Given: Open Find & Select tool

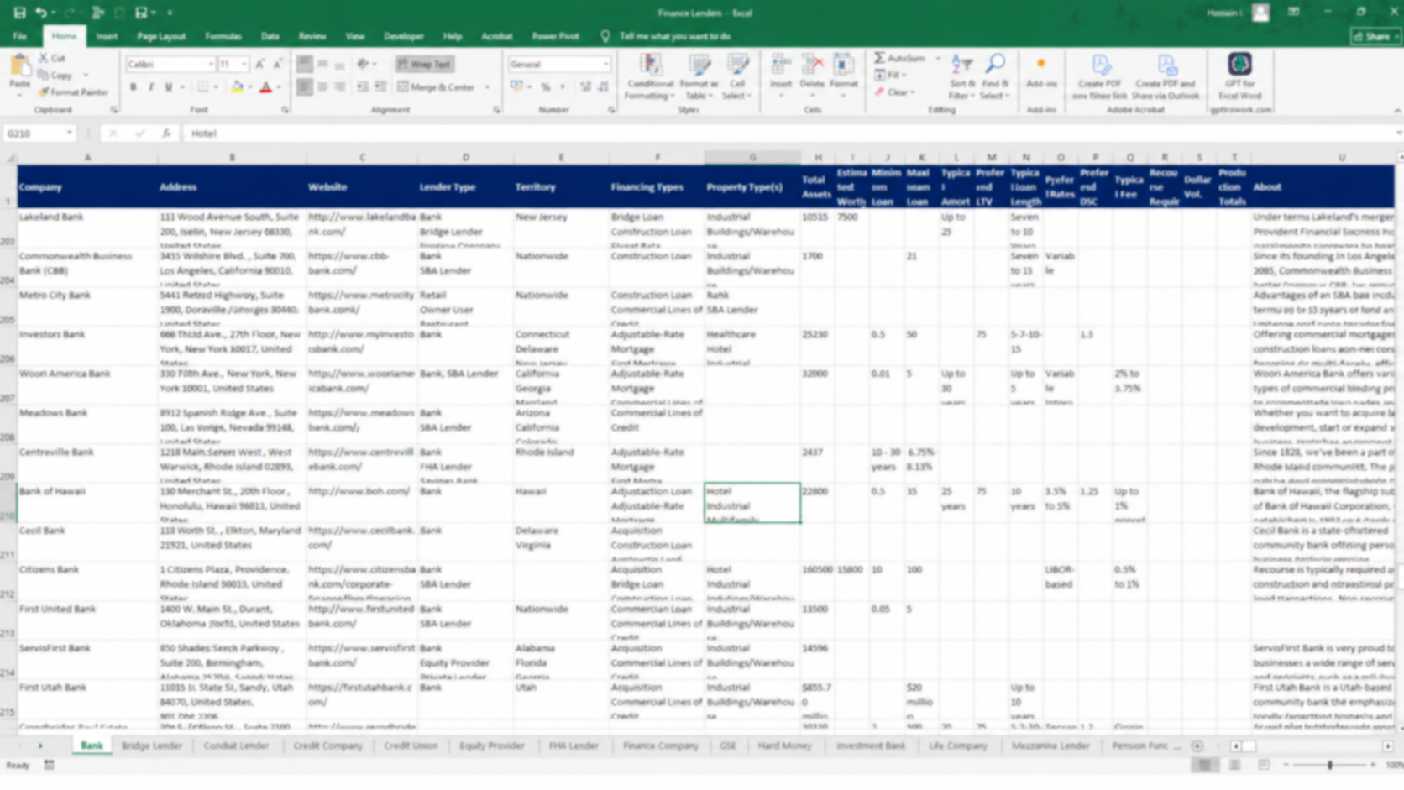Looking at the screenshot, I should (995, 77).
